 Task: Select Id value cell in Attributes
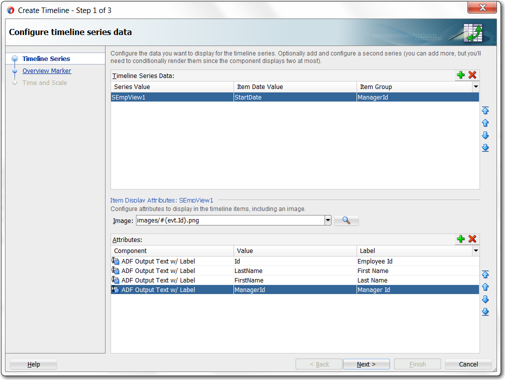(x=295, y=261)
